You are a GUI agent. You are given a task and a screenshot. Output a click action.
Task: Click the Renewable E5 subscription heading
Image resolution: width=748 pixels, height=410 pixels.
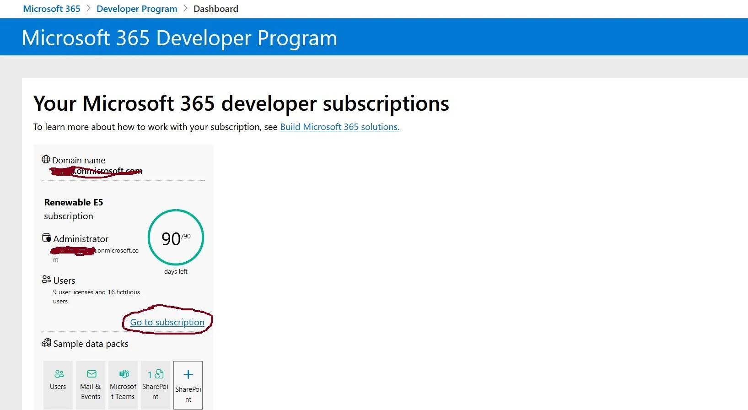(74, 209)
